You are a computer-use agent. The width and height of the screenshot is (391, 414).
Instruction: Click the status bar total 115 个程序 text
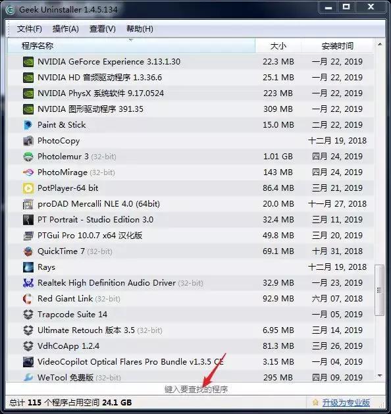click(70, 403)
